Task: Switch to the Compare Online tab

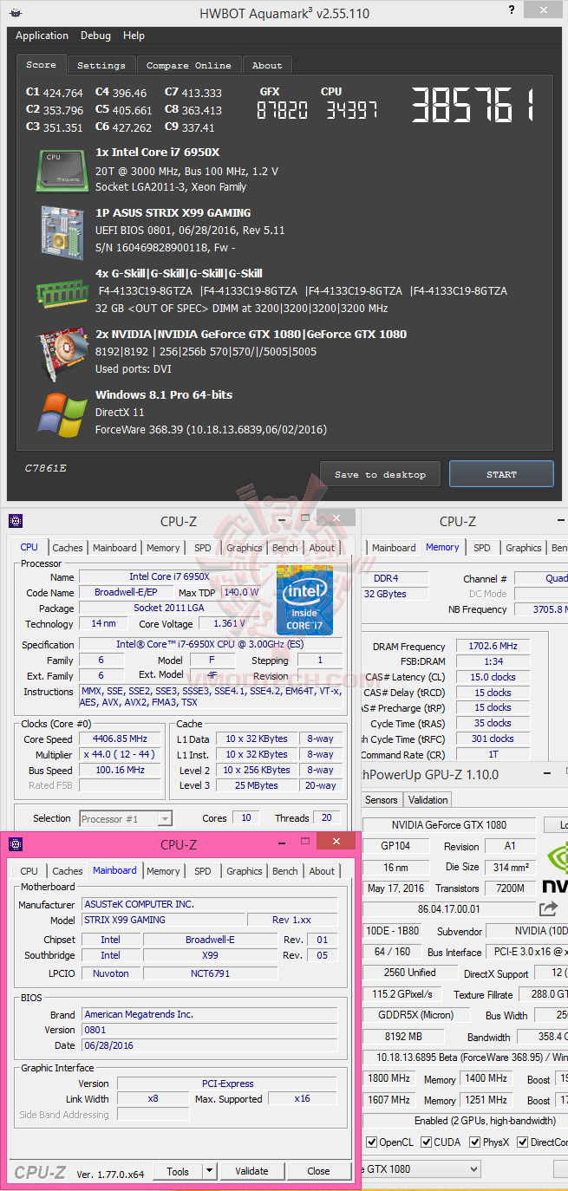Action: pyautogui.click(x=189, y=65)
